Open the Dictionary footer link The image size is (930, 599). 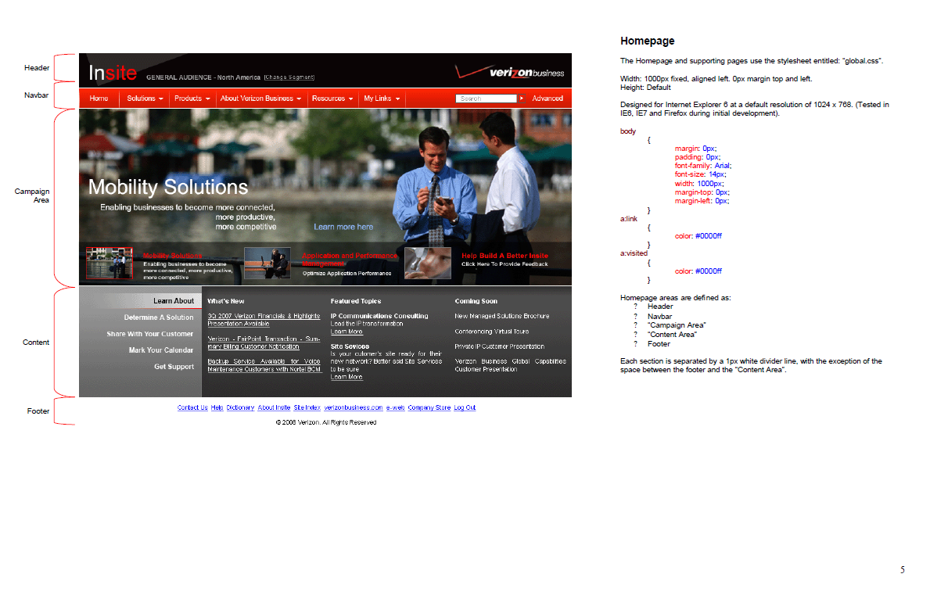[x=240, y=408]
